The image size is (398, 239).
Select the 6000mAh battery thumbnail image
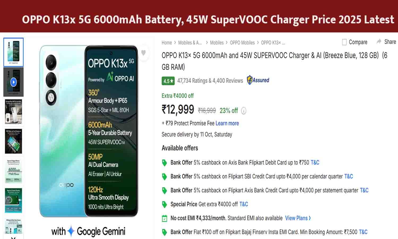point(14,171)
